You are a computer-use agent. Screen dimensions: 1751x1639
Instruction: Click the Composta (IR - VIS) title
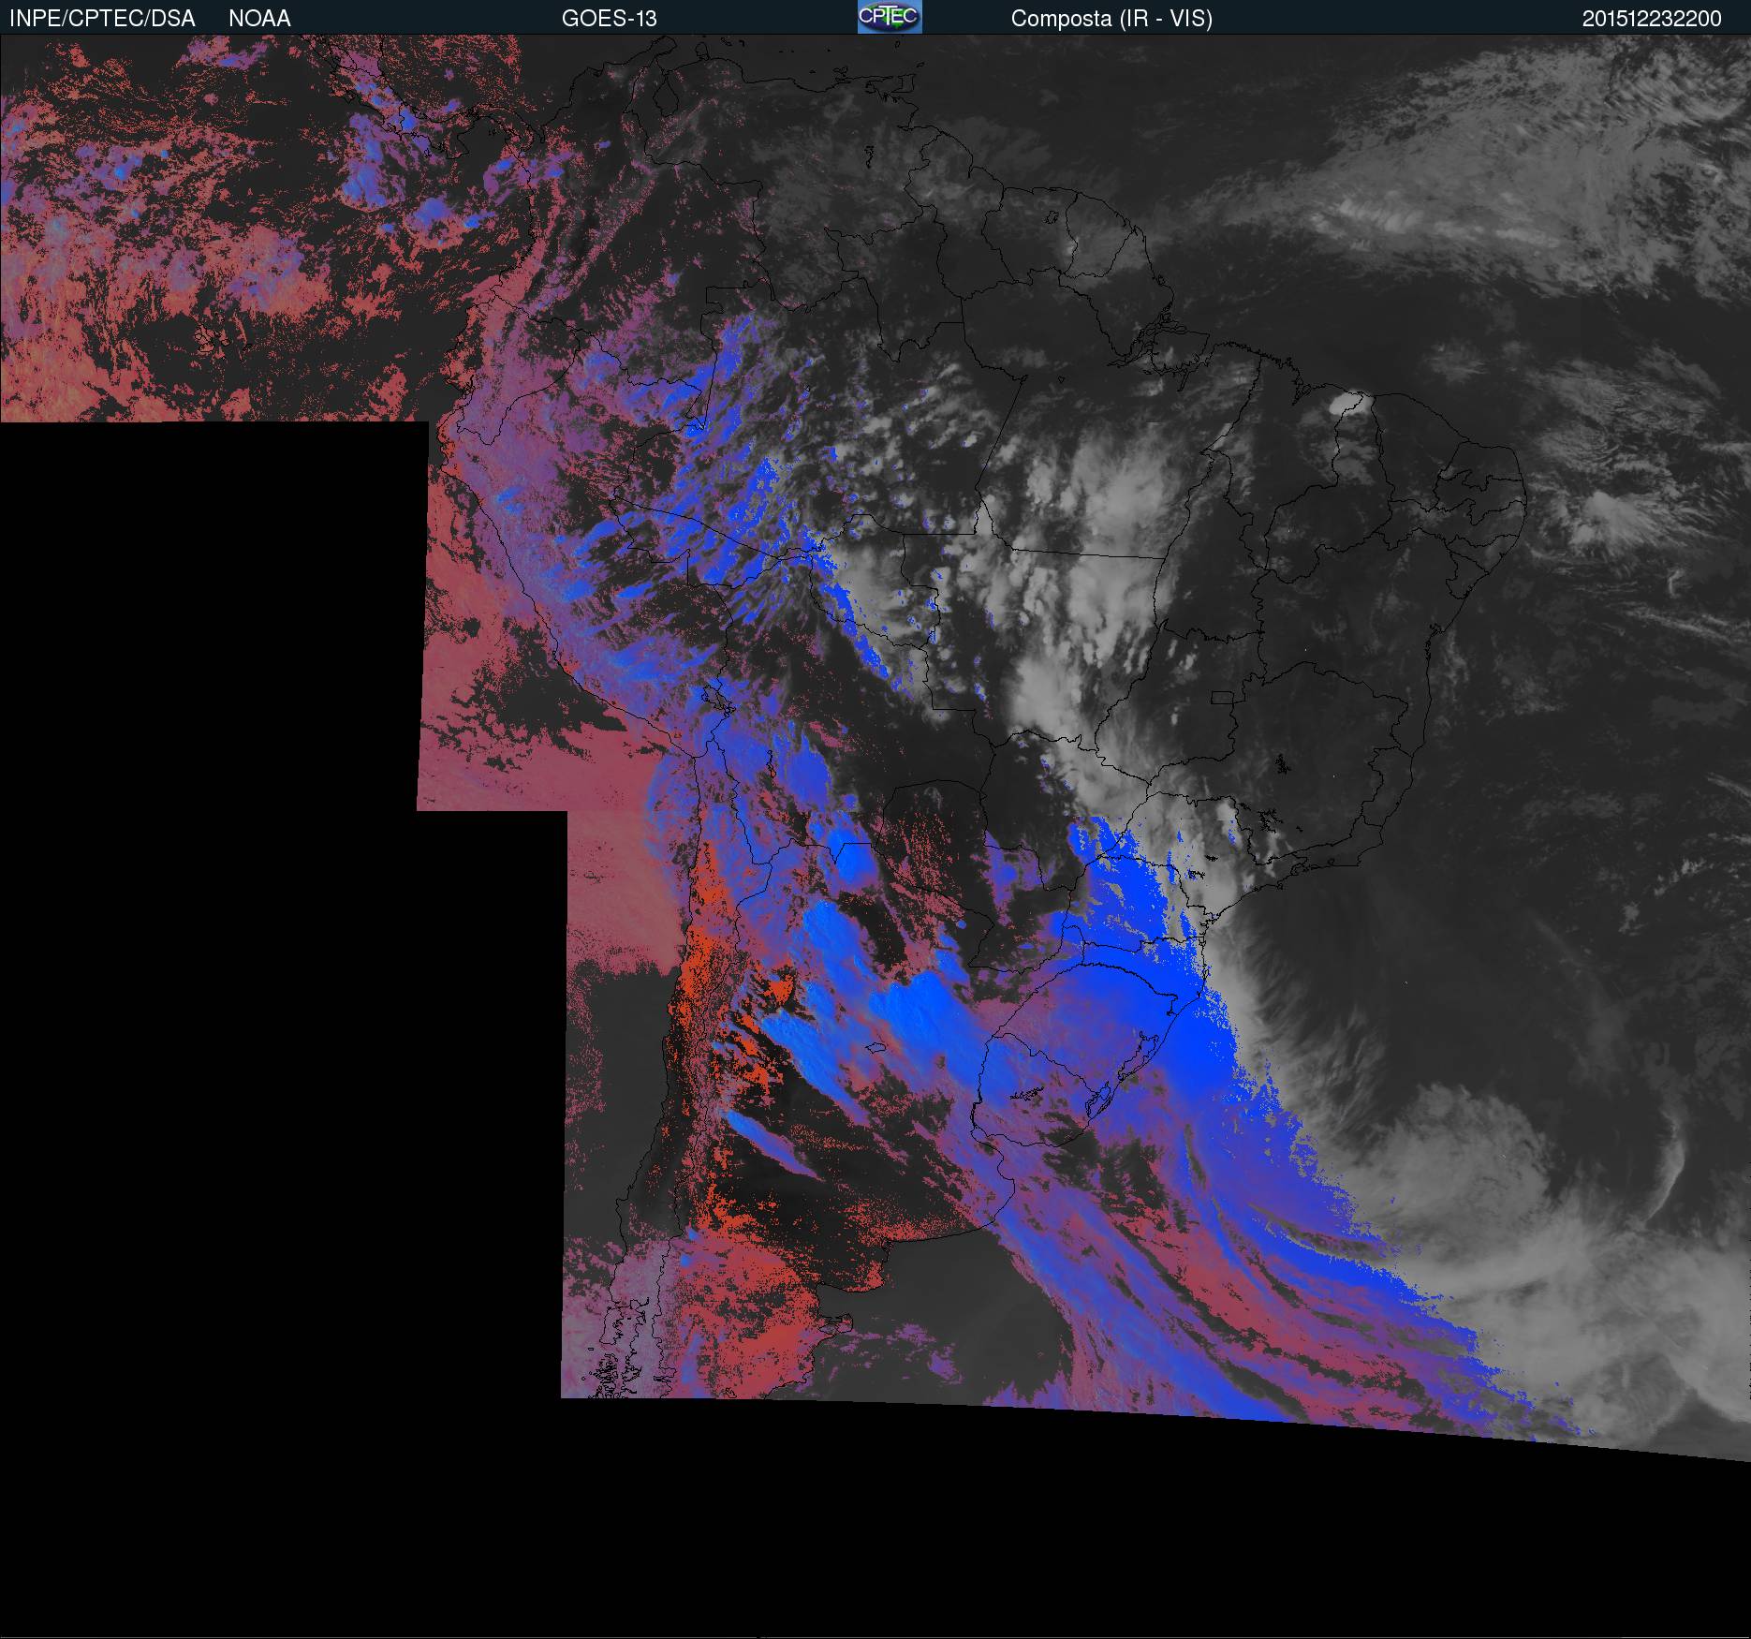click(x=1111, y=19)
